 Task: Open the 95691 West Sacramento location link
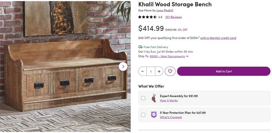[x=167, y=56]
